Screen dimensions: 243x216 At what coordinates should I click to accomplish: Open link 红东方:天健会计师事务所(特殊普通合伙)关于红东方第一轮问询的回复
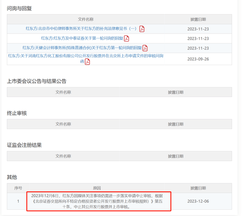(82, 48)
